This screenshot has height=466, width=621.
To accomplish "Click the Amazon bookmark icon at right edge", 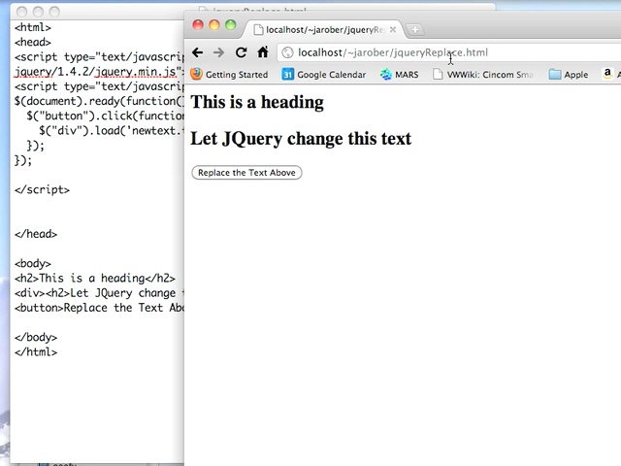I will tap(607, 74).
